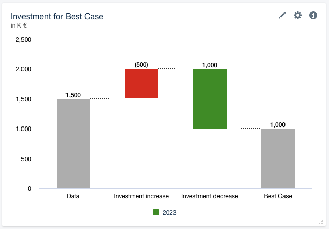Click the info circle icon
This screenshot has width=329, height=229.
point(313,16)
